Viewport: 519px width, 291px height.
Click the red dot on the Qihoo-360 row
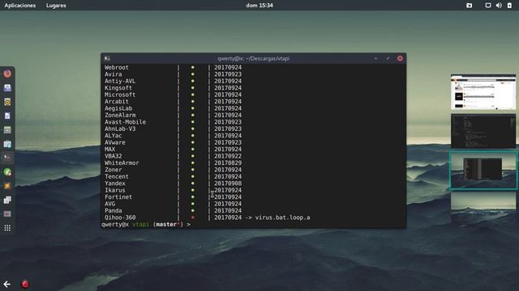[x=193, y=217]
